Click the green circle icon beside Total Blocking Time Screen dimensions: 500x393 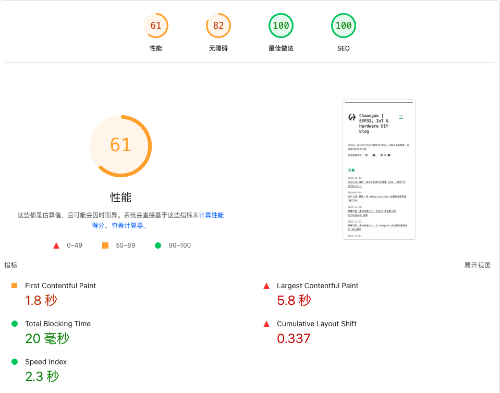15,324
